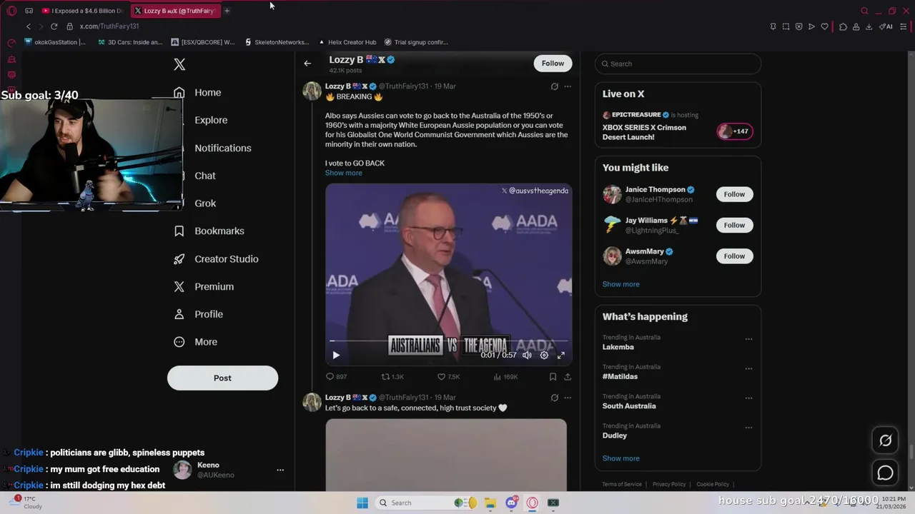
Task: Open the Keeno account switcher menu
Action: [x=280, y=470]
